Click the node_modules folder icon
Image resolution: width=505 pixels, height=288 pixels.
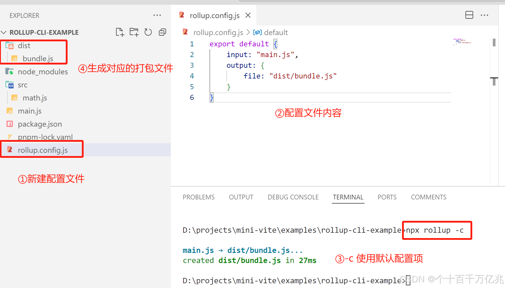point(10,72)
